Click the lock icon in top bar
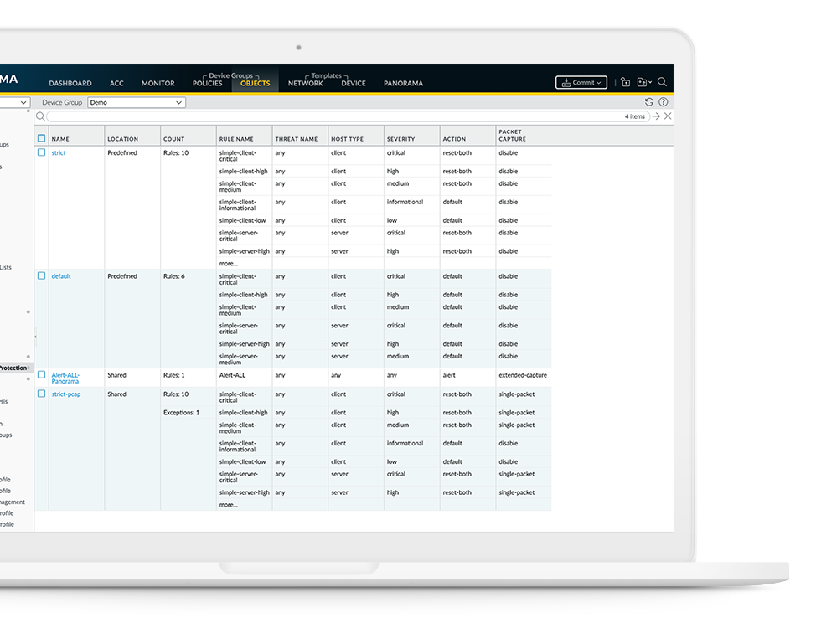Image resolution: width=816 pixels, height=623 pixels. pyautogui.click(x=625, y=82)
